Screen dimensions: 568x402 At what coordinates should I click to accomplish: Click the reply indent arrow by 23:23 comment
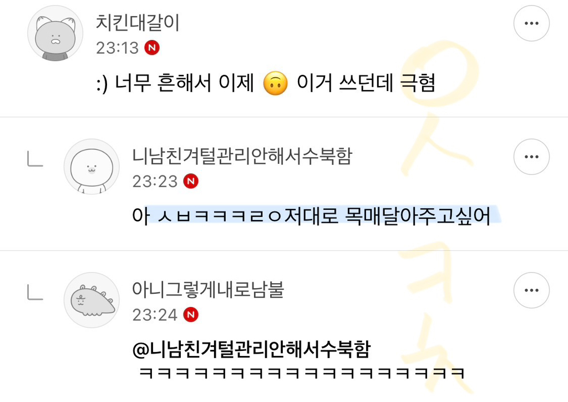(x=35, y=159)
